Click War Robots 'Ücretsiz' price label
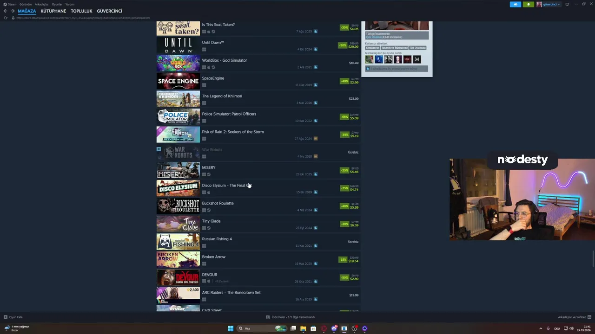This screenshot has width=595, height=334. [x=353, y=153]
